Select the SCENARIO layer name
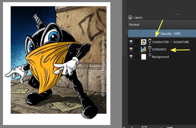 pyautogui.click(x=159, y=49)
